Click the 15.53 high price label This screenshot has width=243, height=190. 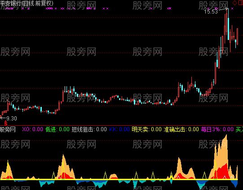[x=211, y=12]
